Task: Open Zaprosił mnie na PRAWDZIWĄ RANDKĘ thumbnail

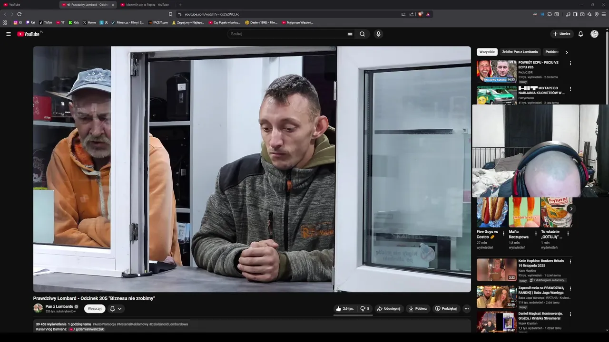Action: pyautogui.click(x=496, y=297)
